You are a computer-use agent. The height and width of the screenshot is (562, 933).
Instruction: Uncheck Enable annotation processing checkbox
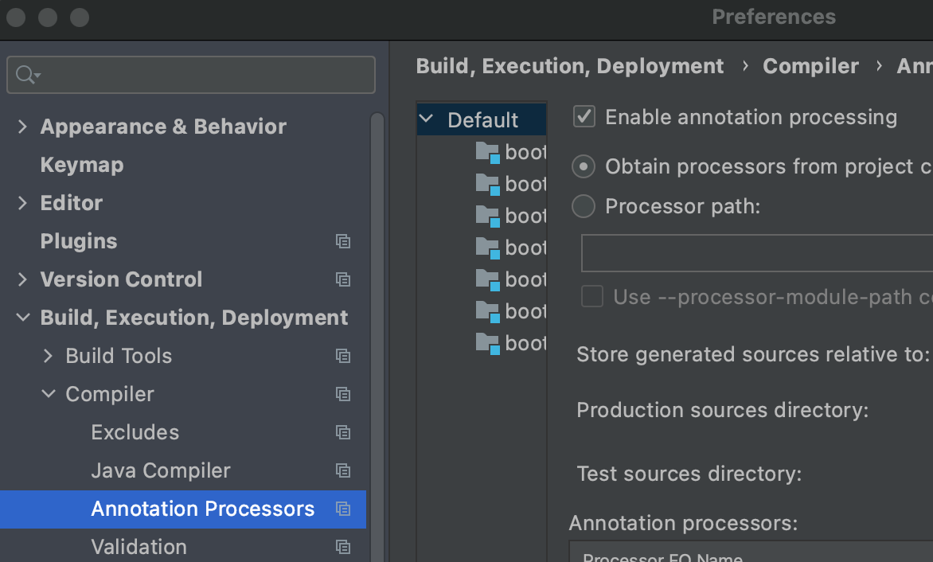[x=584, y=117]
